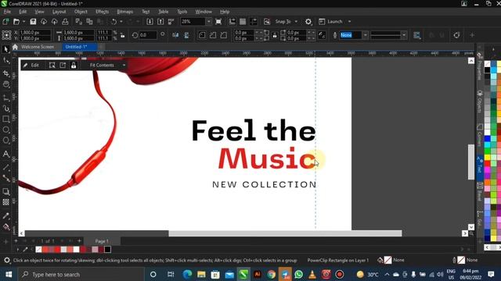Add page with plus after counter
Viewport: 501px width, 281px height.
coord(79,241)
